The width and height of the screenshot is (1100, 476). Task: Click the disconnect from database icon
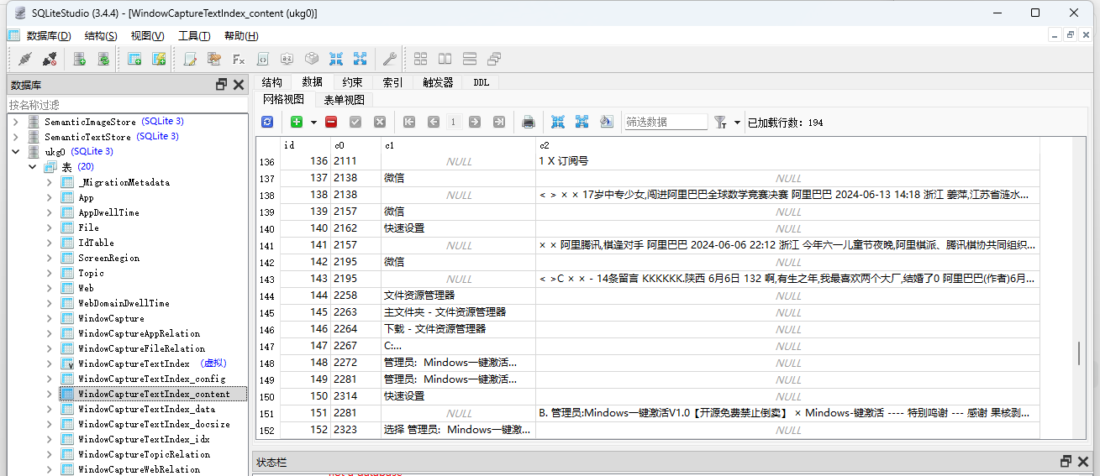click(50, 59)
